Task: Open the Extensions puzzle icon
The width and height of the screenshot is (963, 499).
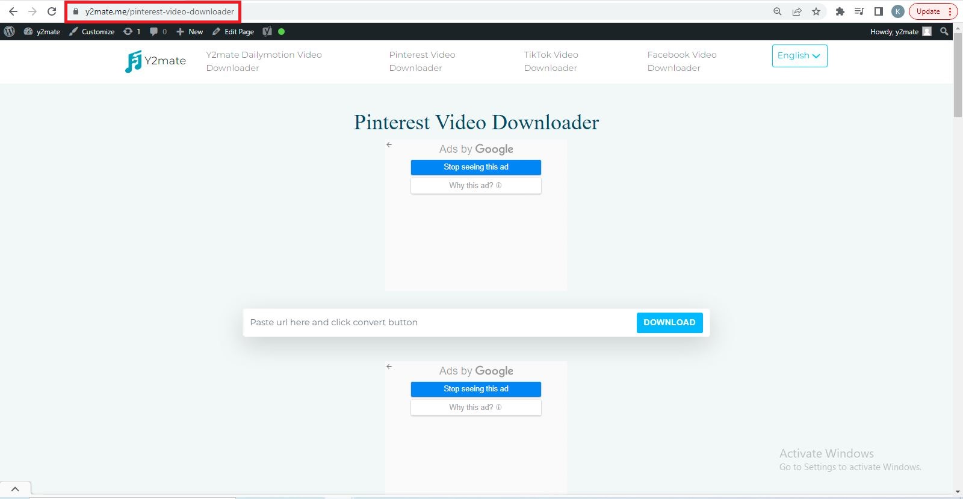Action: (840, 11)
